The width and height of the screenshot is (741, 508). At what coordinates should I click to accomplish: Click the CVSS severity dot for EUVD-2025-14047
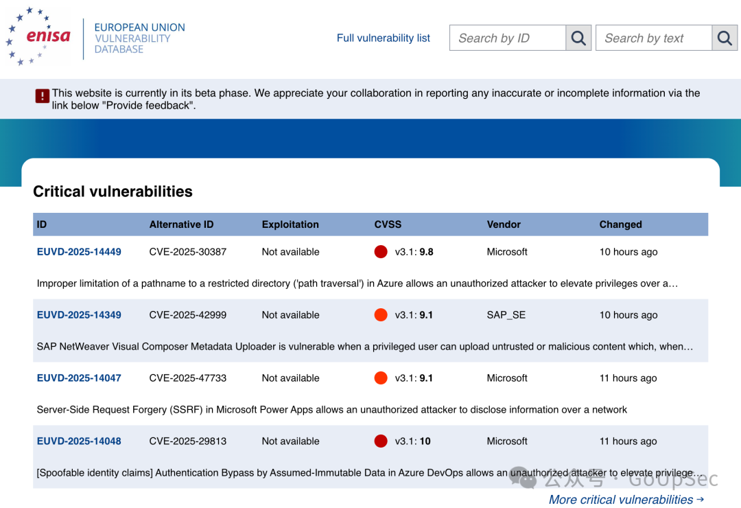tap(381, 378)
